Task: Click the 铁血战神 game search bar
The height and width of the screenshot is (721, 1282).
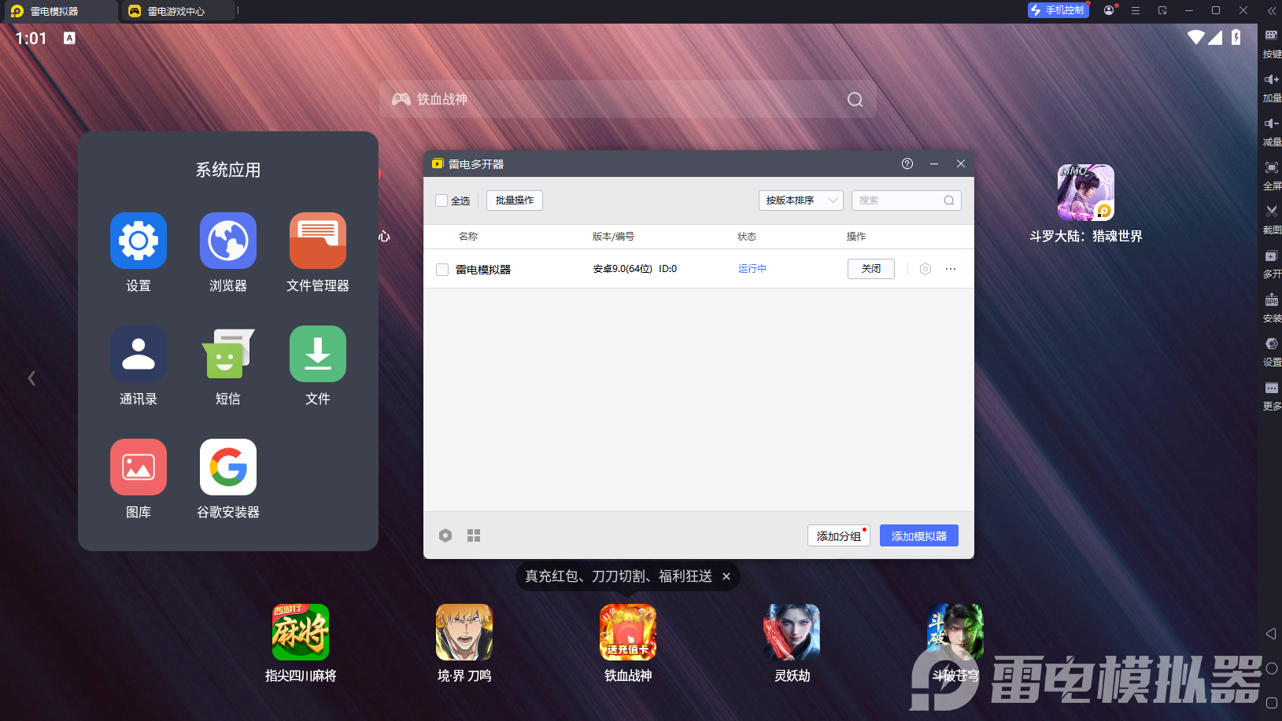Action: 628,99
